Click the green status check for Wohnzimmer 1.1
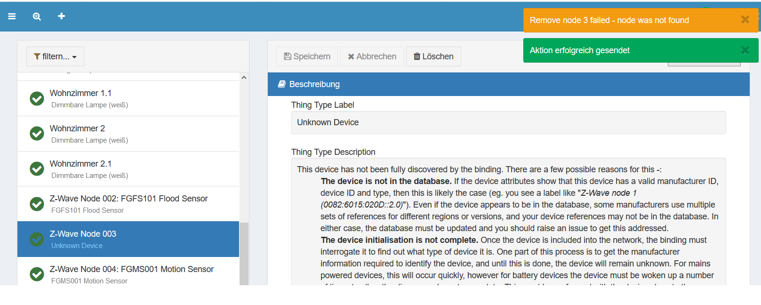 [x=37, y=98]
